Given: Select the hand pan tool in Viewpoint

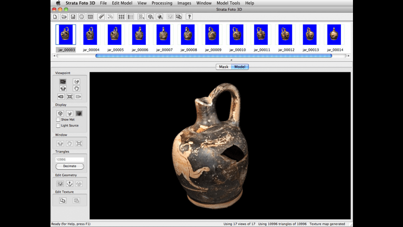Looking at the screenshot, I should (x=76, y=88).
